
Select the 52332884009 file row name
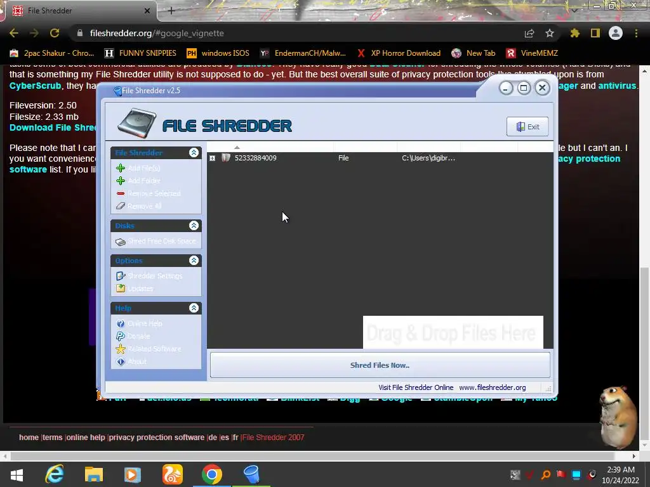[x=255, y=158]
